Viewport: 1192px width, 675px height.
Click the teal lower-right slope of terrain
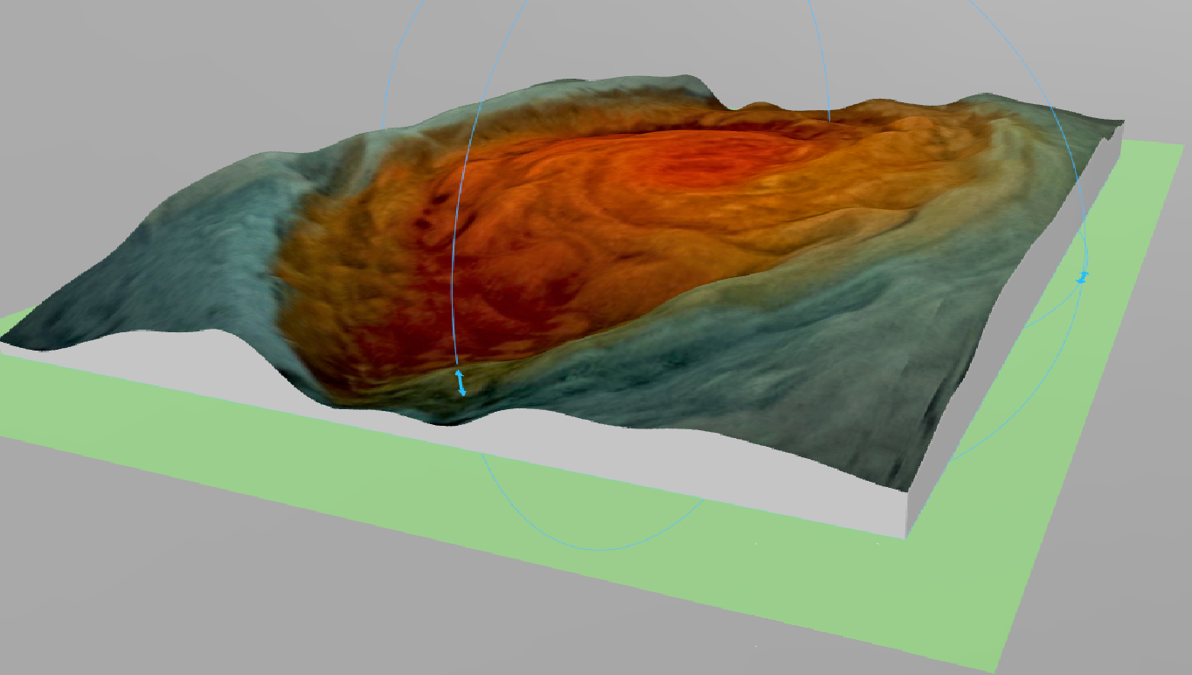(x=787, y=385)
